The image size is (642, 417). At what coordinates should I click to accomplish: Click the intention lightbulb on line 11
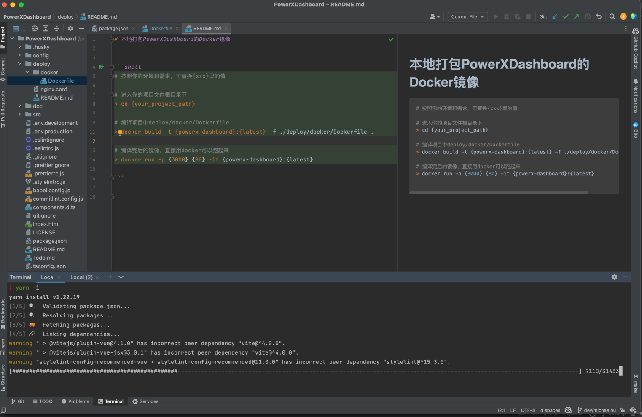tap(120, 132)
